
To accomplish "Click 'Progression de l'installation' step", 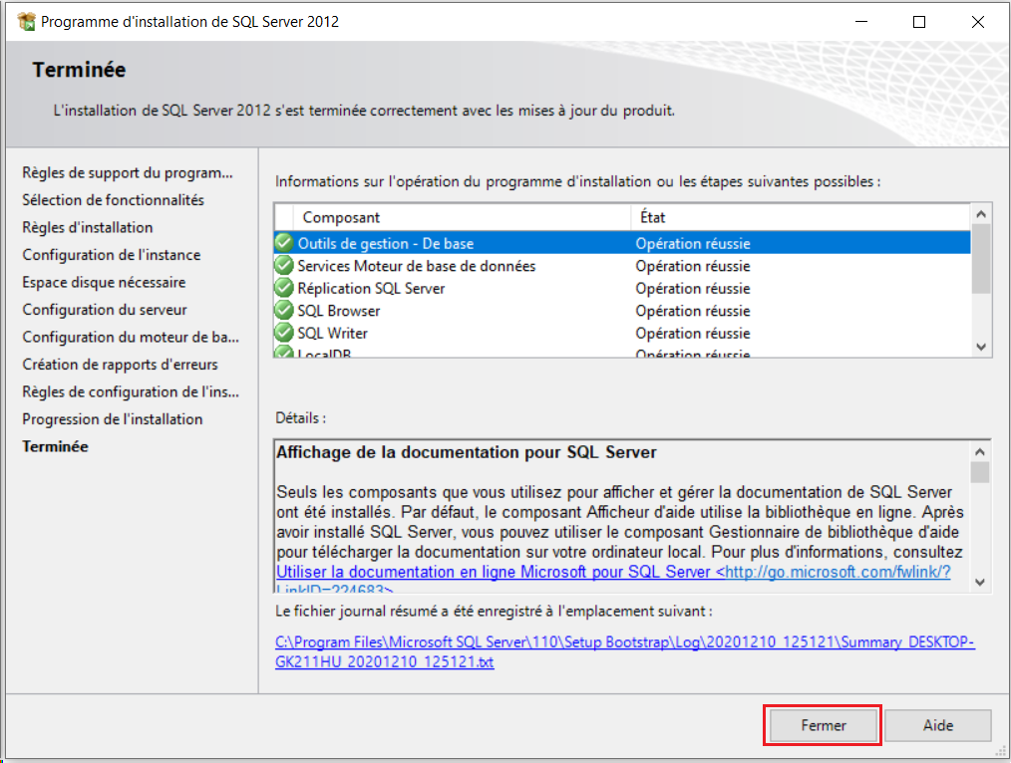I will [113, 419].
